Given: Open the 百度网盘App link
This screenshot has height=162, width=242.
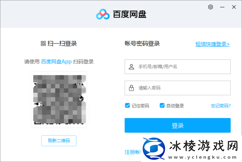Looking at the screenshot, I should [56, 62].
